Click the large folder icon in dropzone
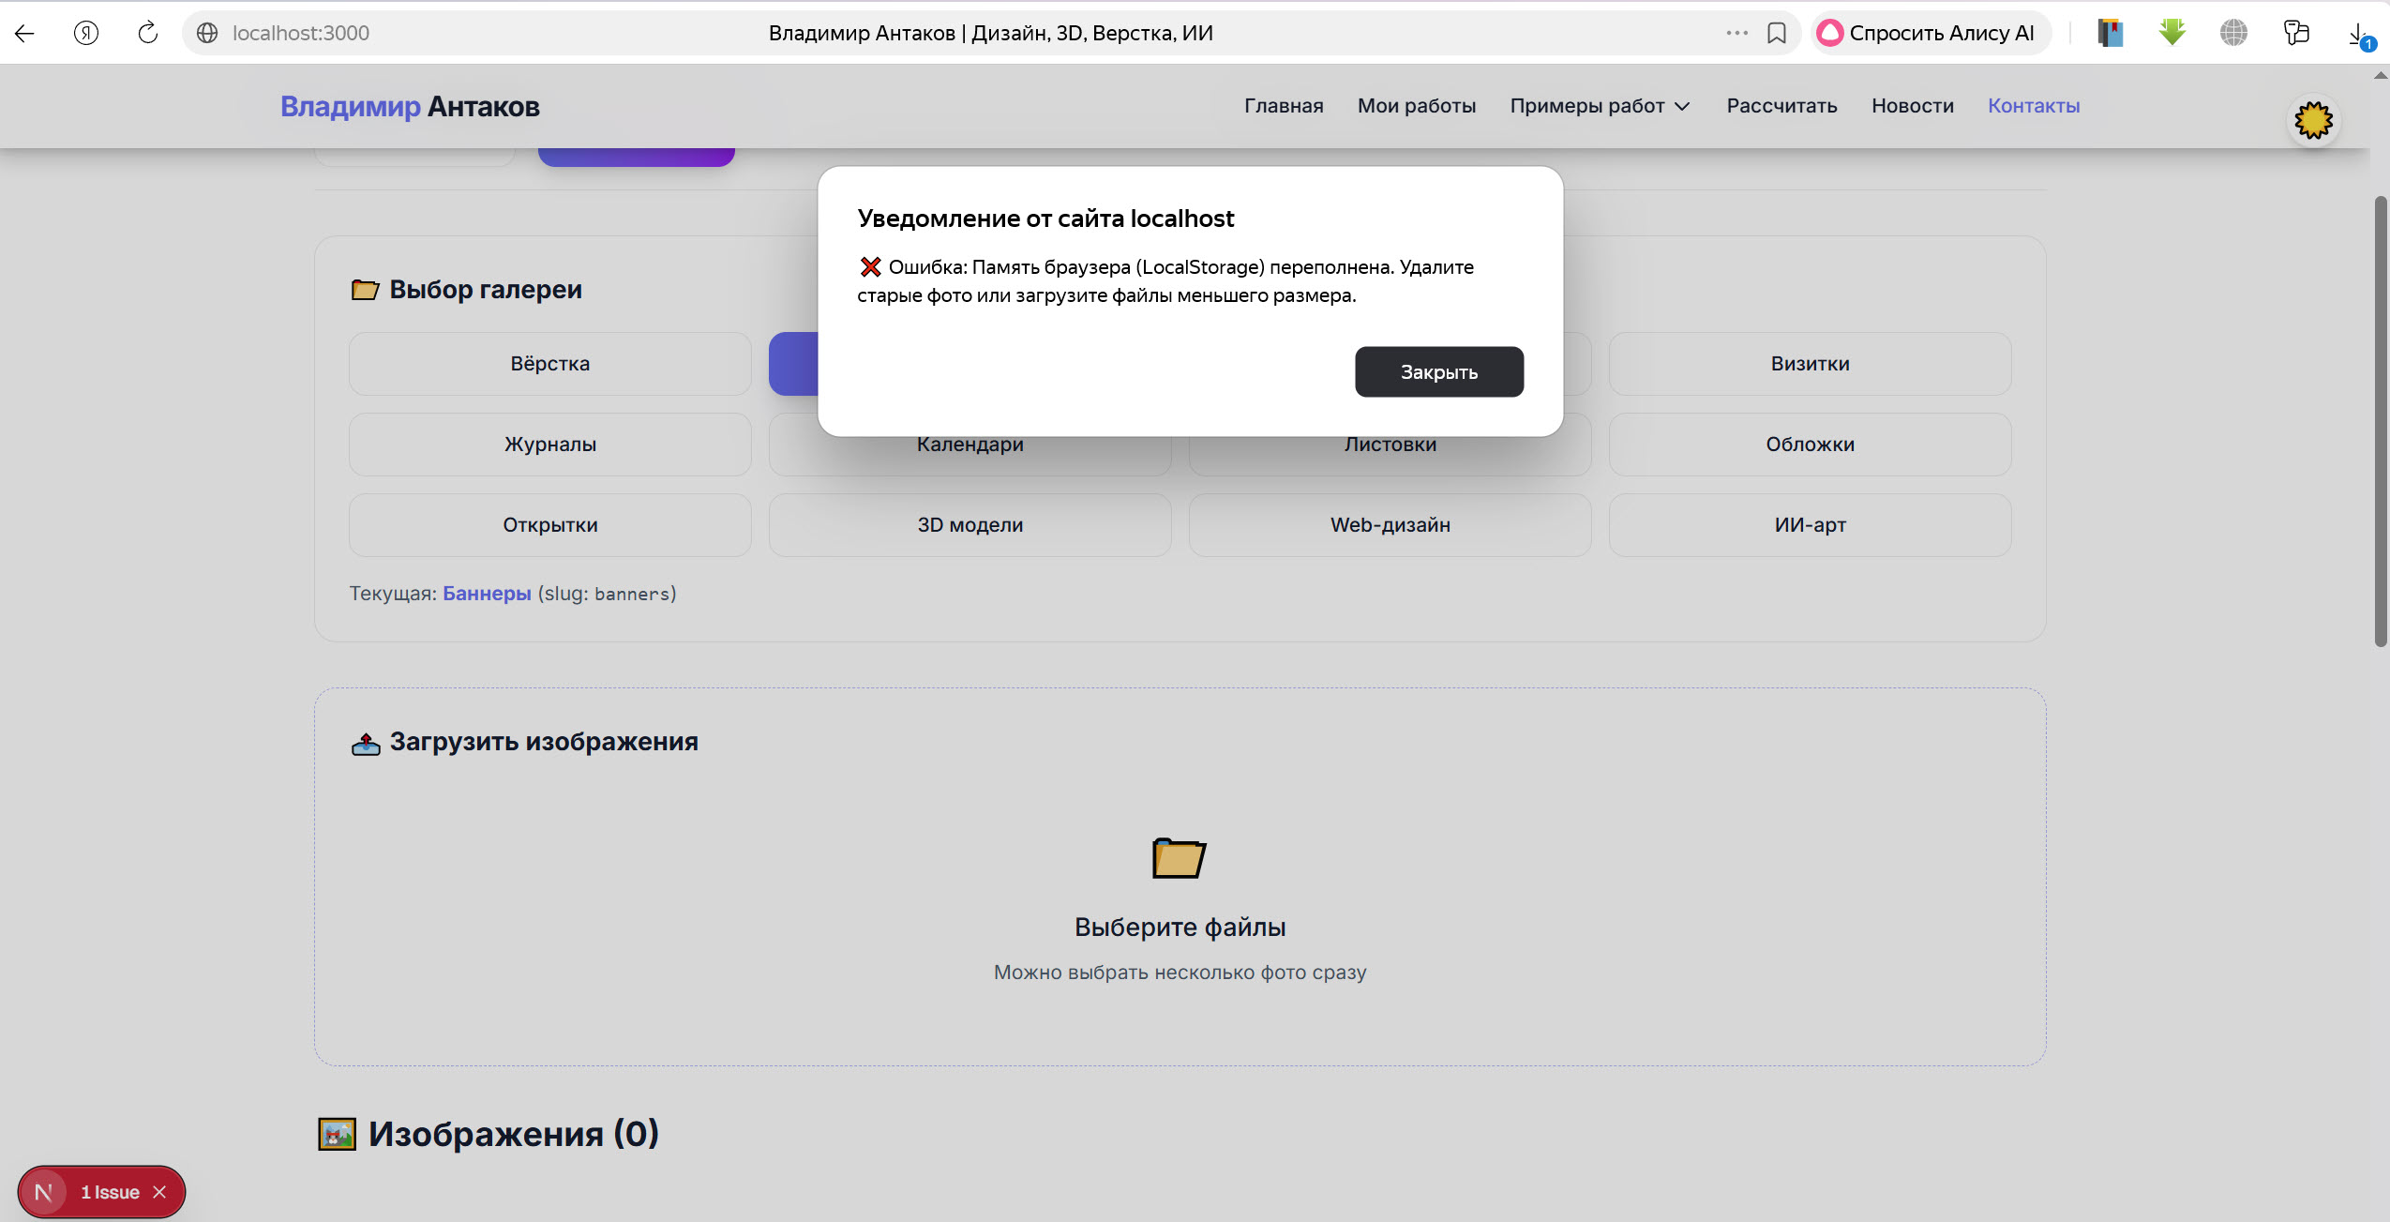 (x=1179, y=858)
